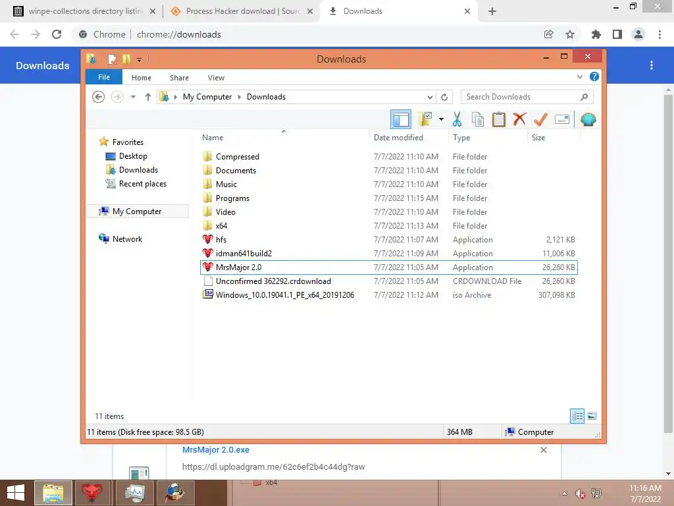Click the Cut scissors icon
674x506 pixels.
click(x=457, y=119)
